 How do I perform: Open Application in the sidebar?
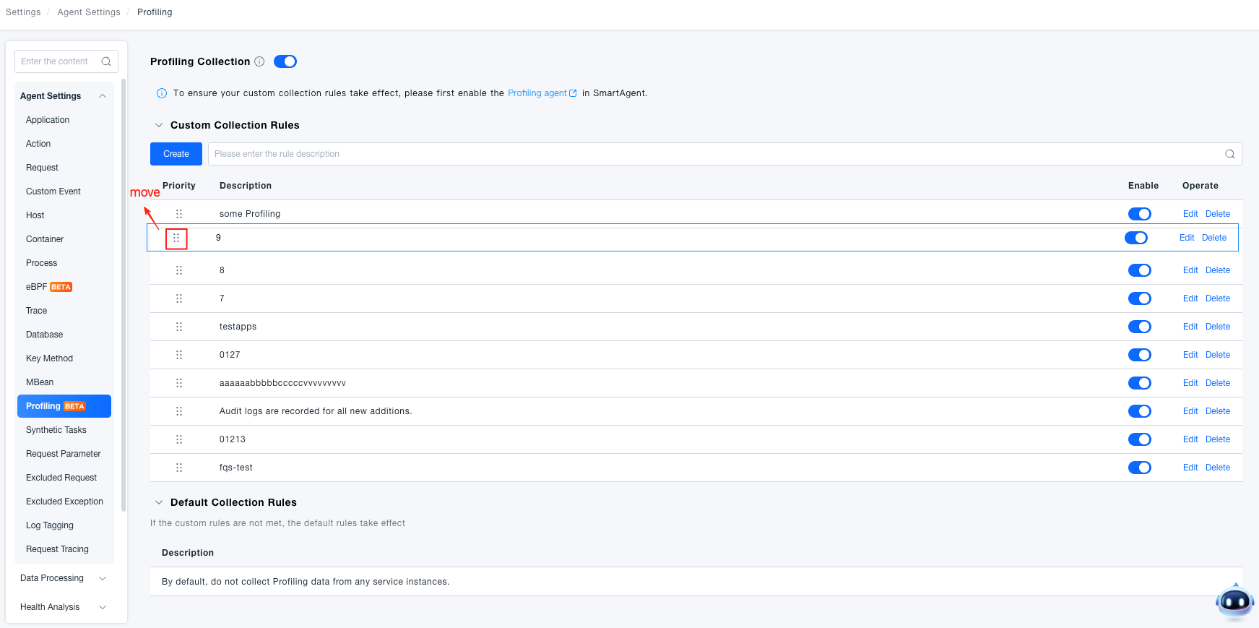click(48, 120)
